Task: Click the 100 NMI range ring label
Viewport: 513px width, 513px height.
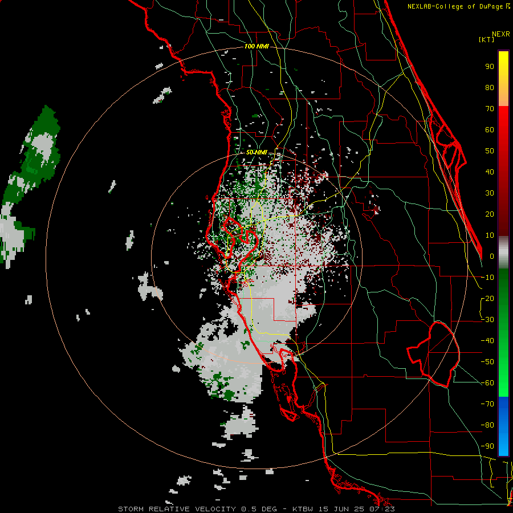Action: [256, 46]
